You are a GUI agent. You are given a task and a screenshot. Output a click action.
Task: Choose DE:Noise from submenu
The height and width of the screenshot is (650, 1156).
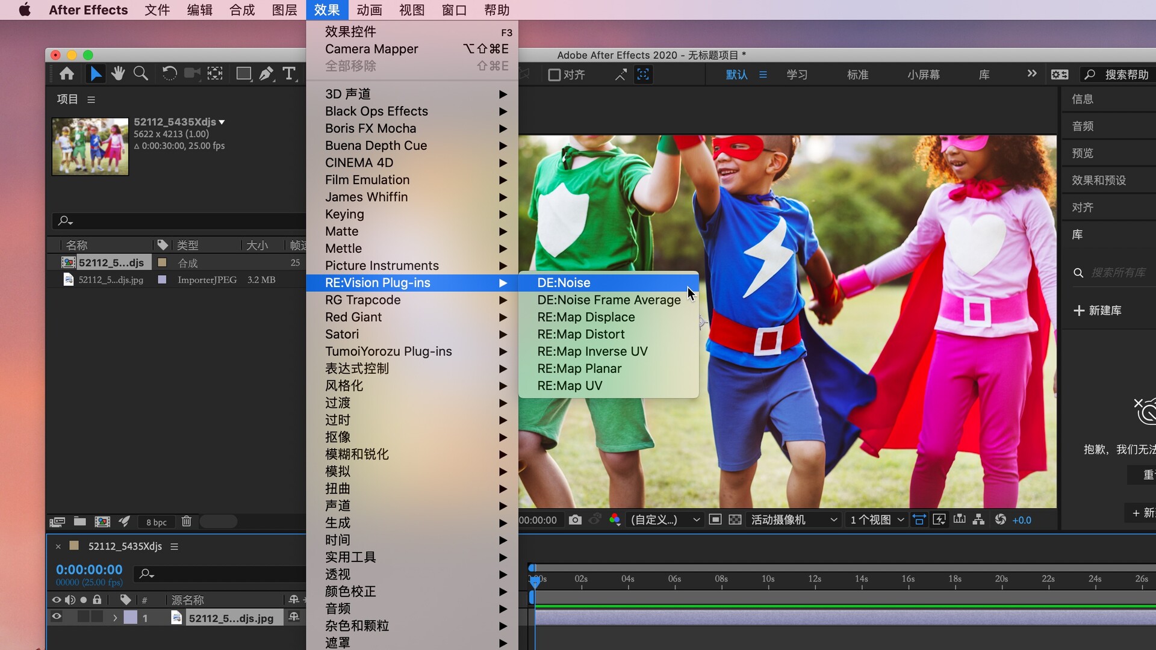click(608, 283)
